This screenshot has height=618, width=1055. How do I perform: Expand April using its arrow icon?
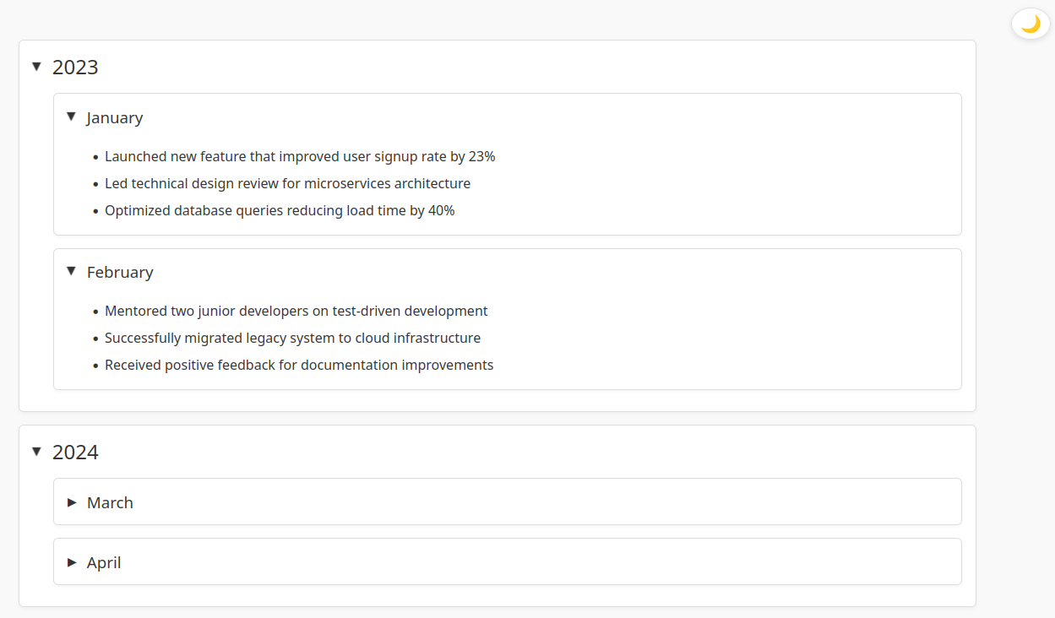pyautogui.click(x=72, y=562)
